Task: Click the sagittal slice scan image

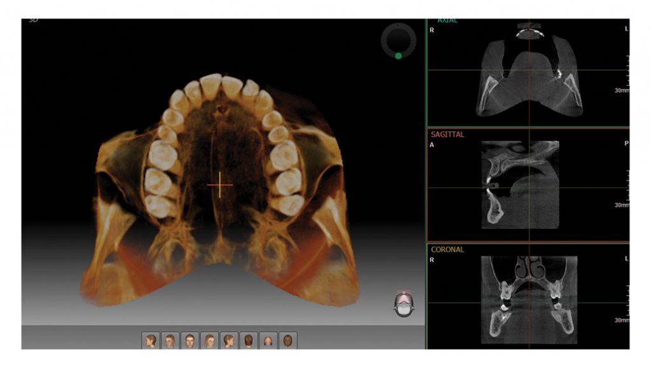Action: 520,184
